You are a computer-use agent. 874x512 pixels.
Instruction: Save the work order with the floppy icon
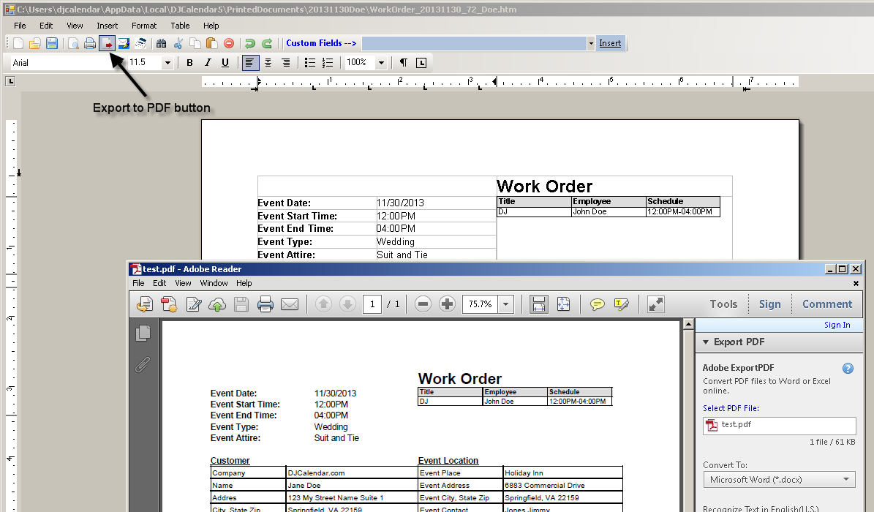pos(52,43)
